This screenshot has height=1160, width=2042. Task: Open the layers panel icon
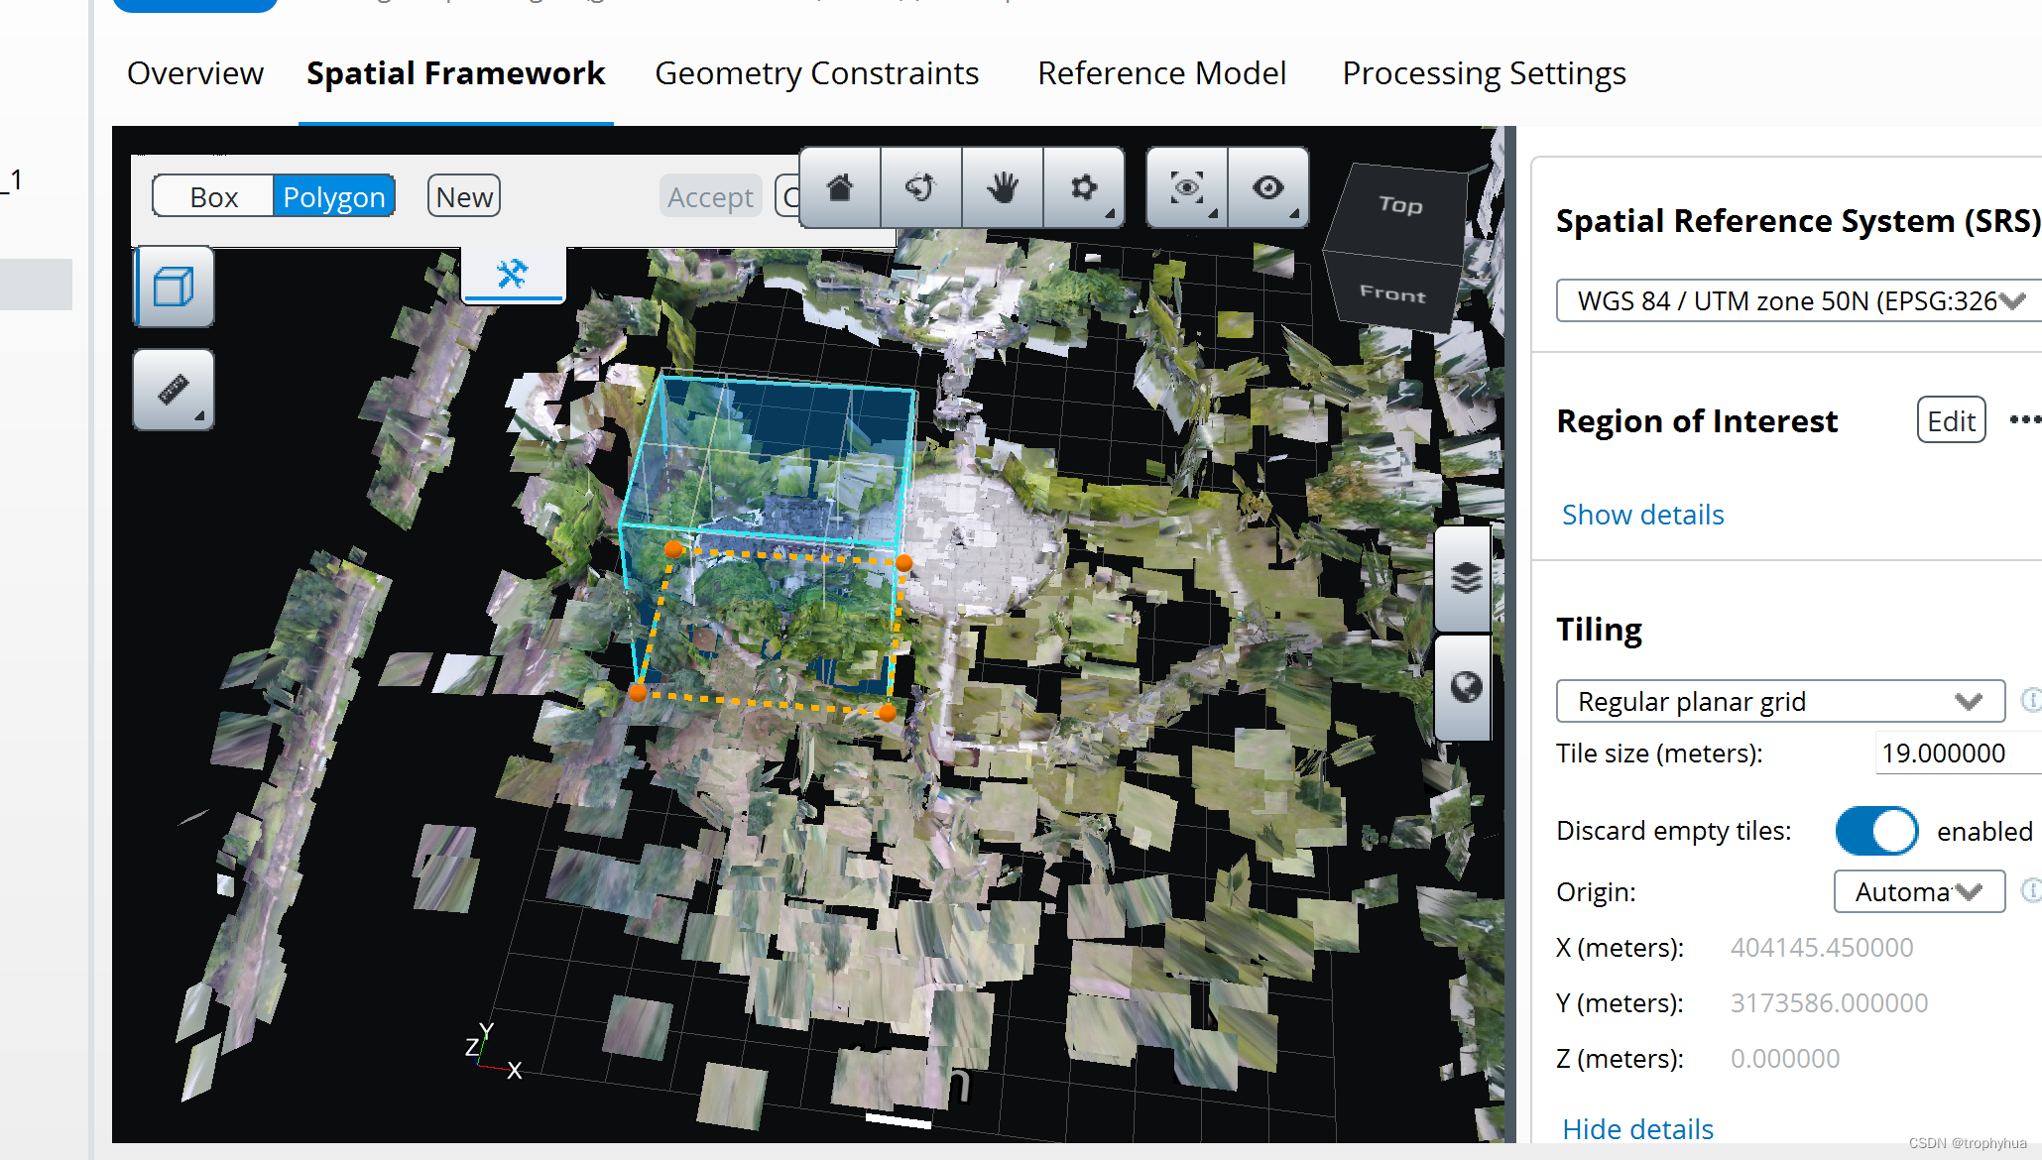(x=1466, y=578)
